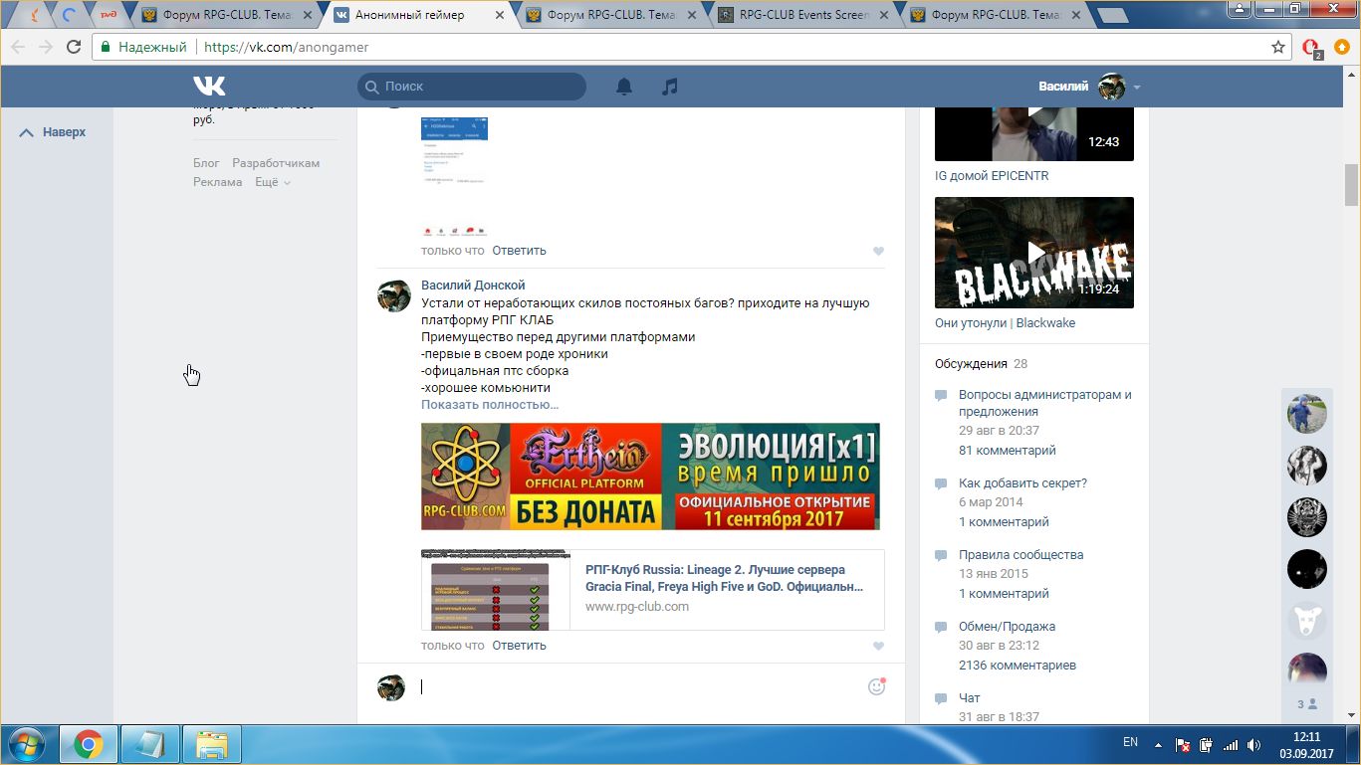Screen dimensions: 1361x765
Task: Like the Василий Донской comment with heart
Action: 878,647
